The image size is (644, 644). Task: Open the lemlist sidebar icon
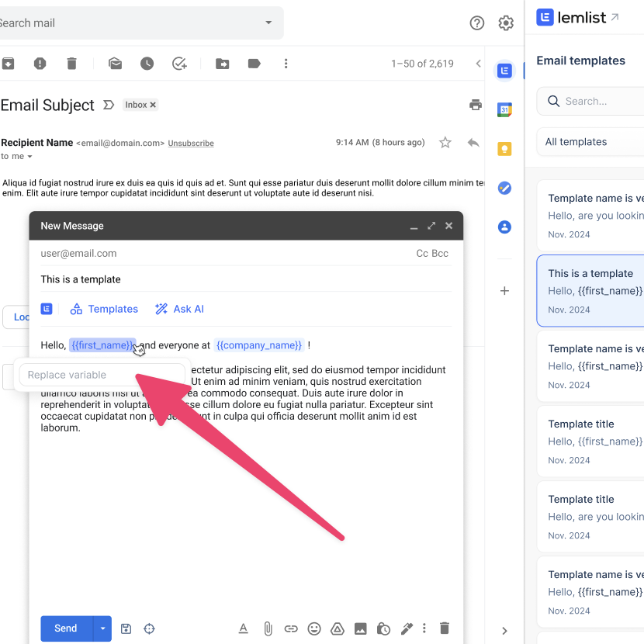point(504,70)
